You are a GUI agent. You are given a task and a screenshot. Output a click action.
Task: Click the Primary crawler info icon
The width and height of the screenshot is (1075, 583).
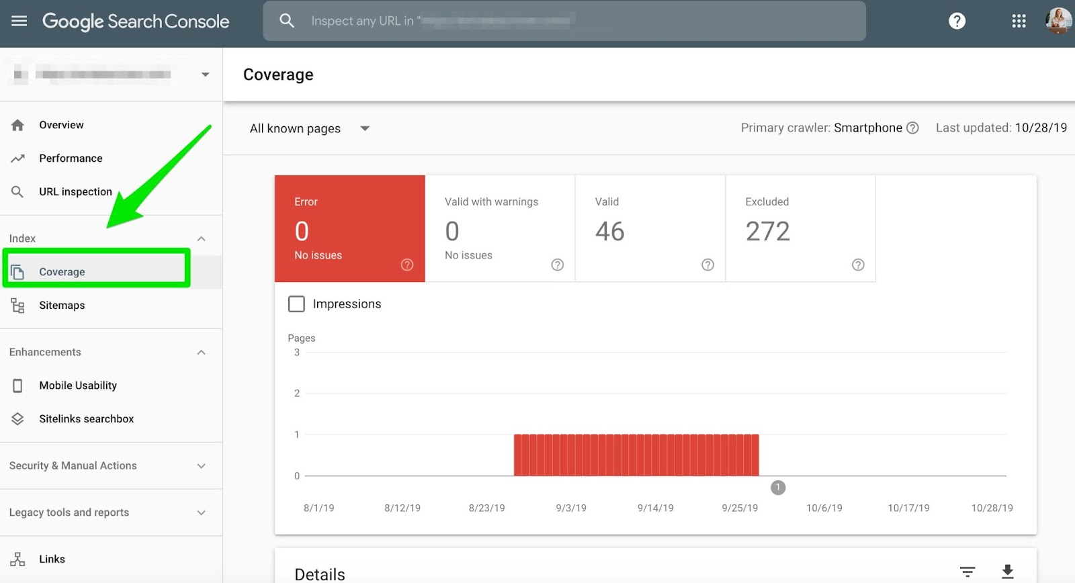pos(912,128)
